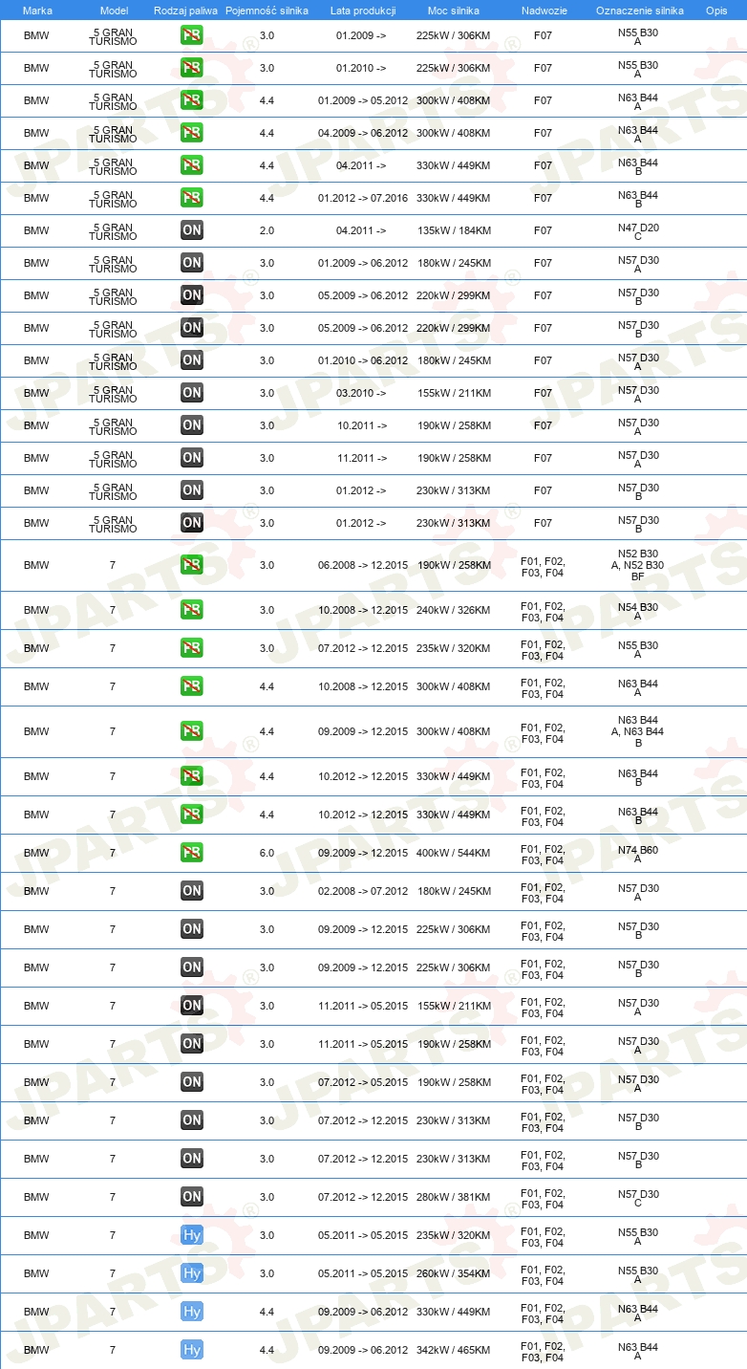Select the ON icon in the 02.2008 -> 07.2012 row
Screen dimensions: 747x1369
coord(192,891)
